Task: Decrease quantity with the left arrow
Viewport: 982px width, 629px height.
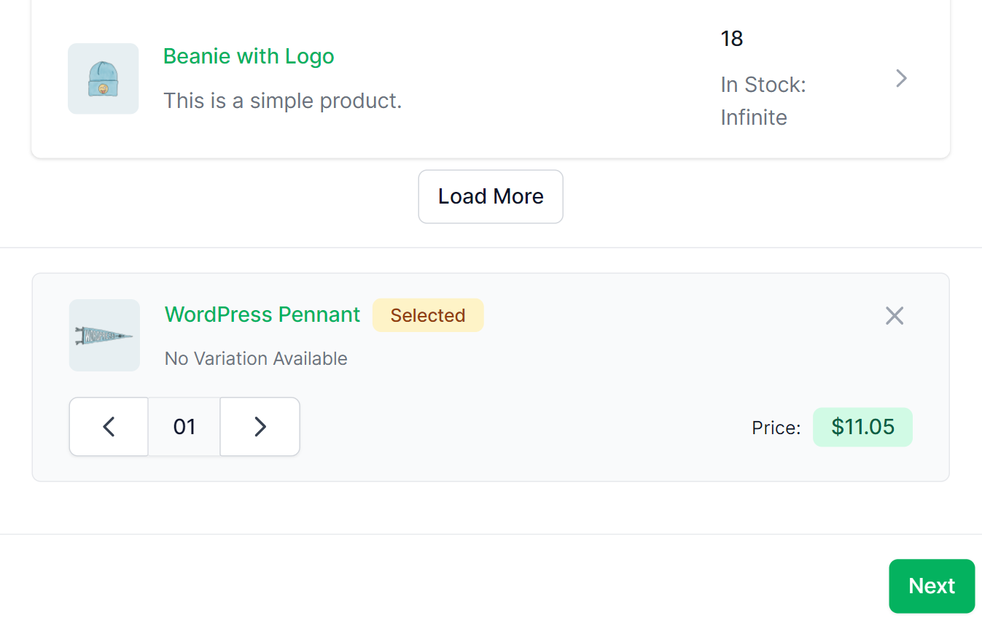Action: point(109,427)
